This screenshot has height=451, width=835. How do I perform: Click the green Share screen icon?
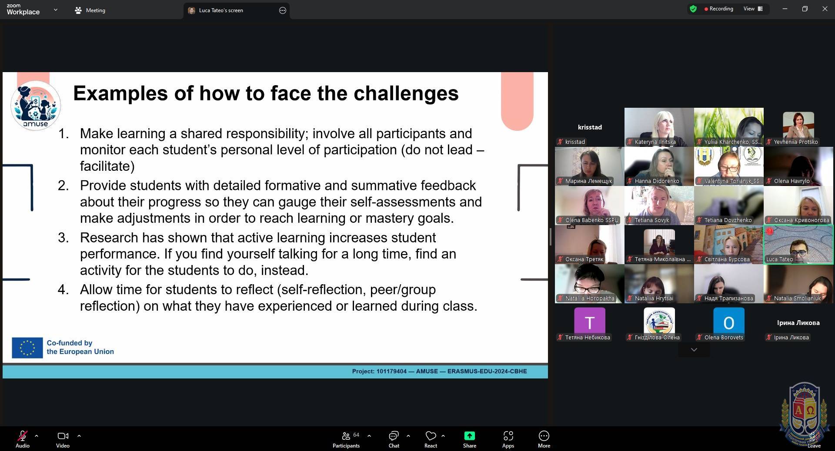469,436
